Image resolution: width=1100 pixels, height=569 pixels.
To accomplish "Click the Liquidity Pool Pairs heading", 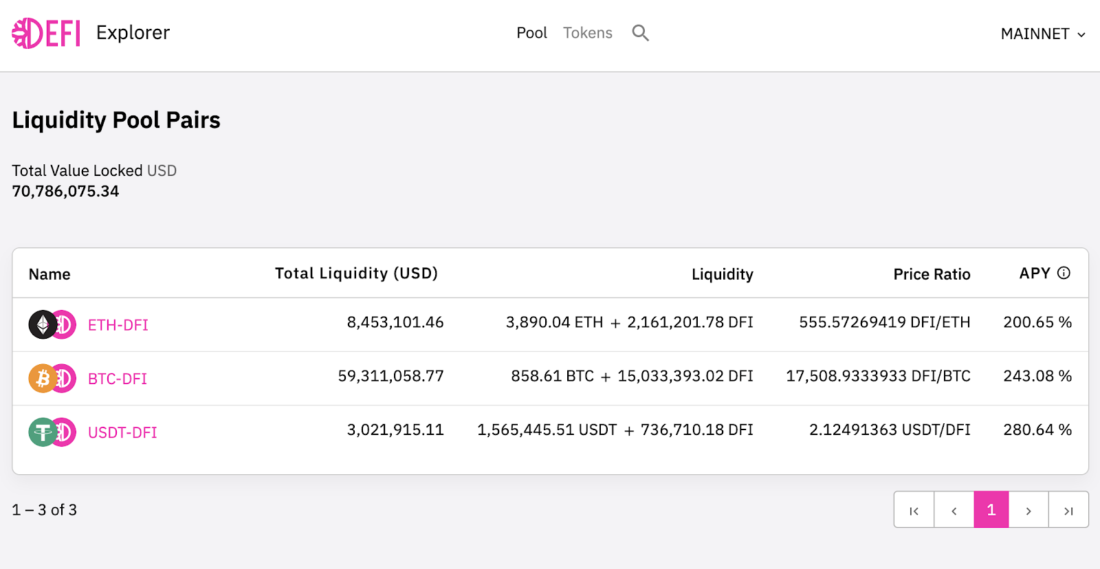I will (116, 120).
